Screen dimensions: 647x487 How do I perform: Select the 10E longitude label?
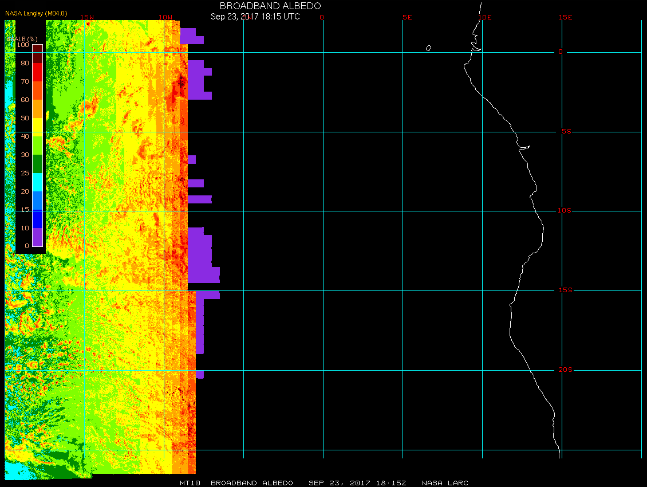coord(485,17)
